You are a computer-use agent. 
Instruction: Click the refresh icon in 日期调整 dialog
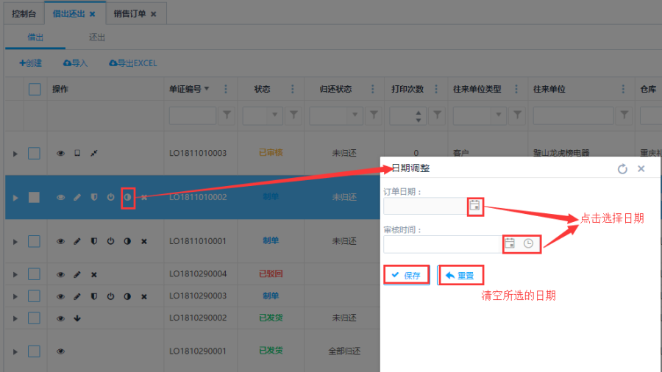[x=622, y=168]
